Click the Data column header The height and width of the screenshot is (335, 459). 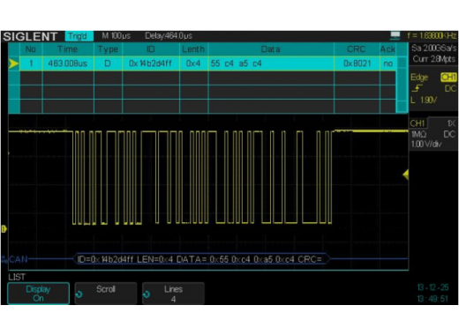[271, 49]
